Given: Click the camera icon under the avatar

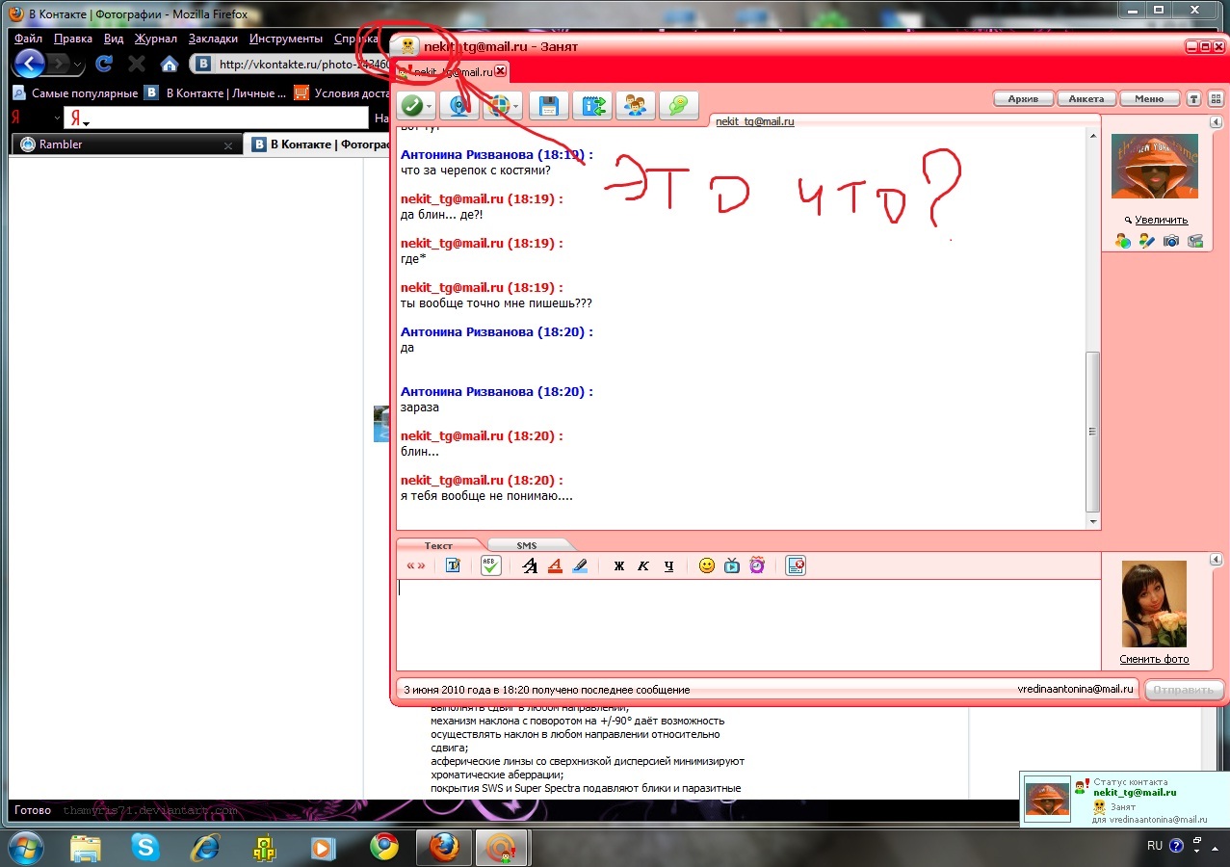Looking at the screenshot, I should click(1171, 241).
